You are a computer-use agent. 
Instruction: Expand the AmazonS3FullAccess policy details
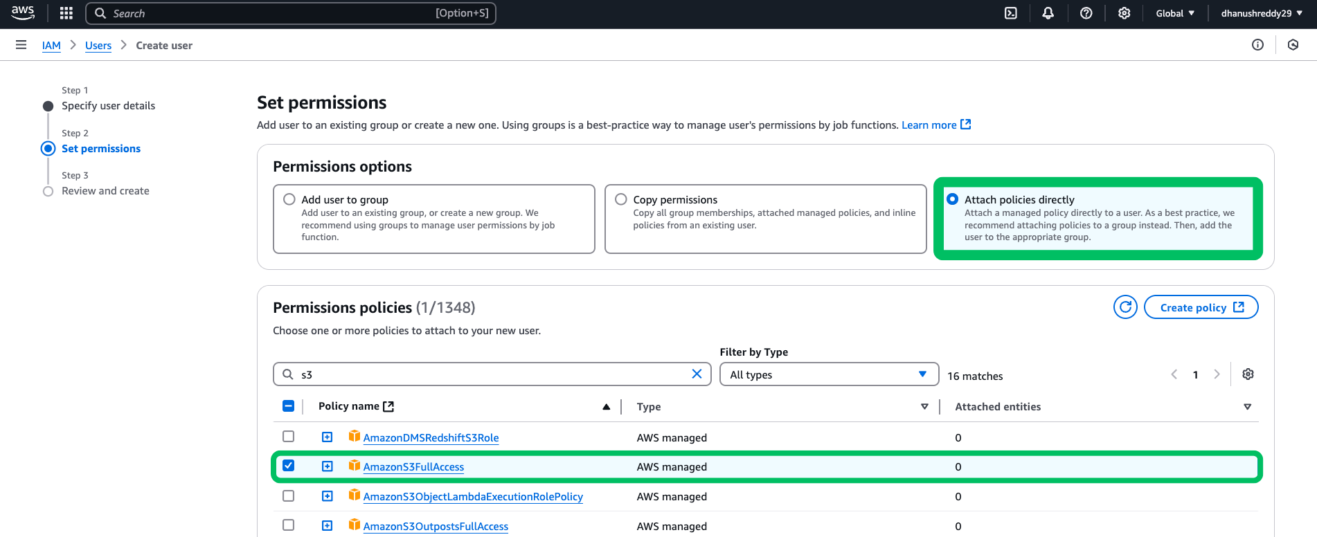tap(328, 466)
